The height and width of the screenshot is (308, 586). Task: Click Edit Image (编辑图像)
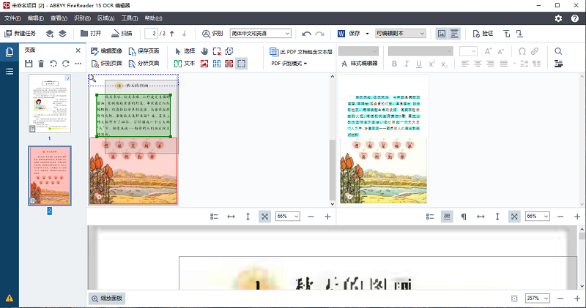point(106,51)
